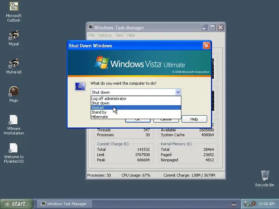Click the safely remove hardware tray icon
This screenshot has width=279, height=209.
247,204
